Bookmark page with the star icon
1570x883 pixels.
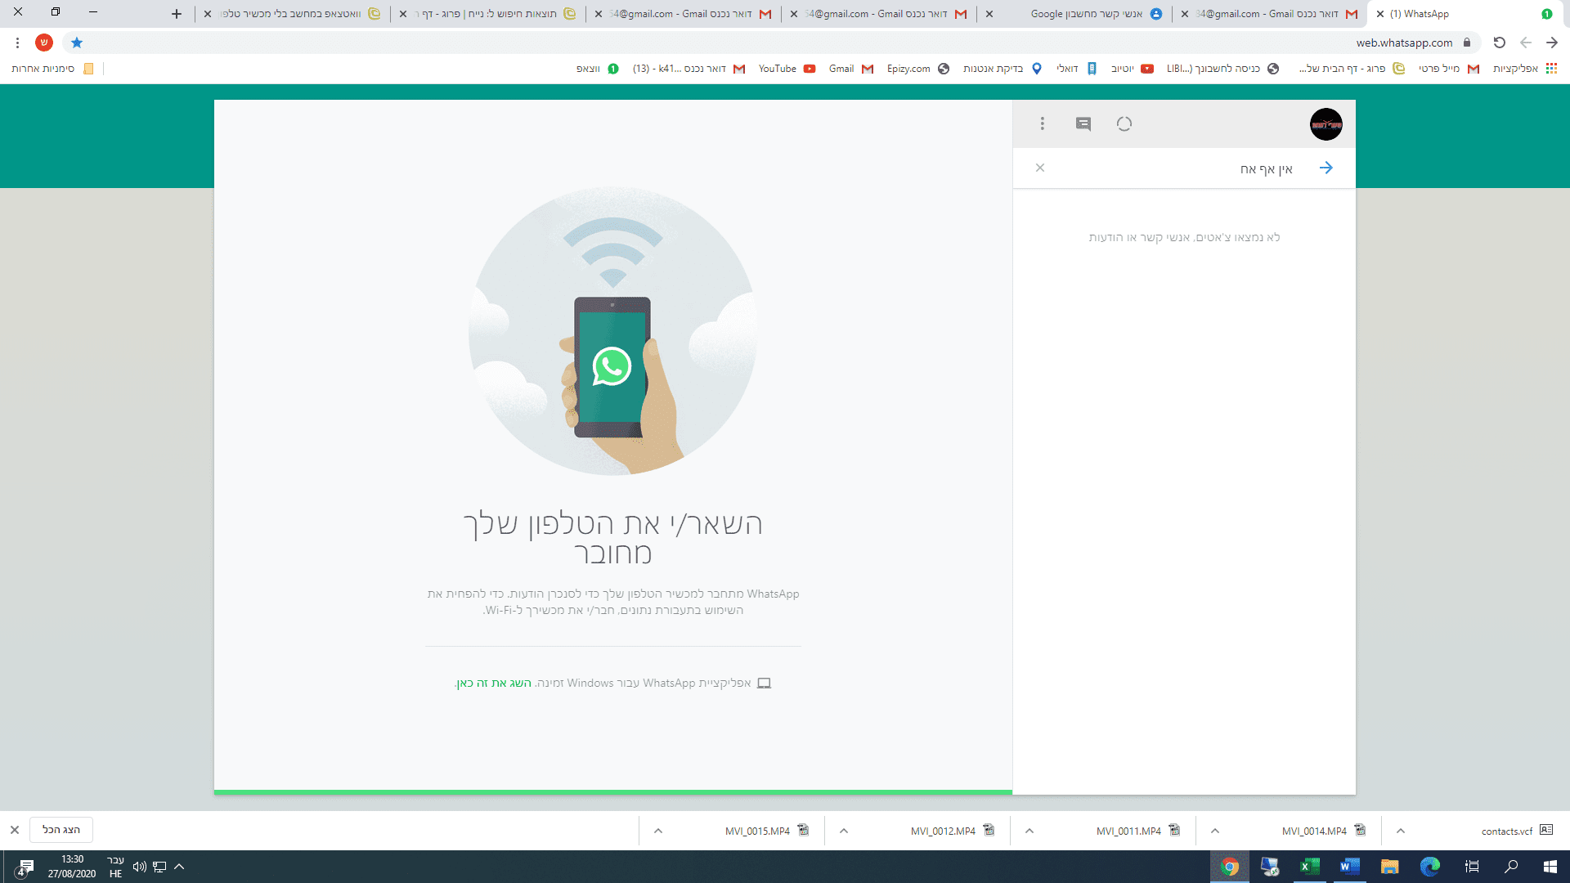[x=77, y=43]
